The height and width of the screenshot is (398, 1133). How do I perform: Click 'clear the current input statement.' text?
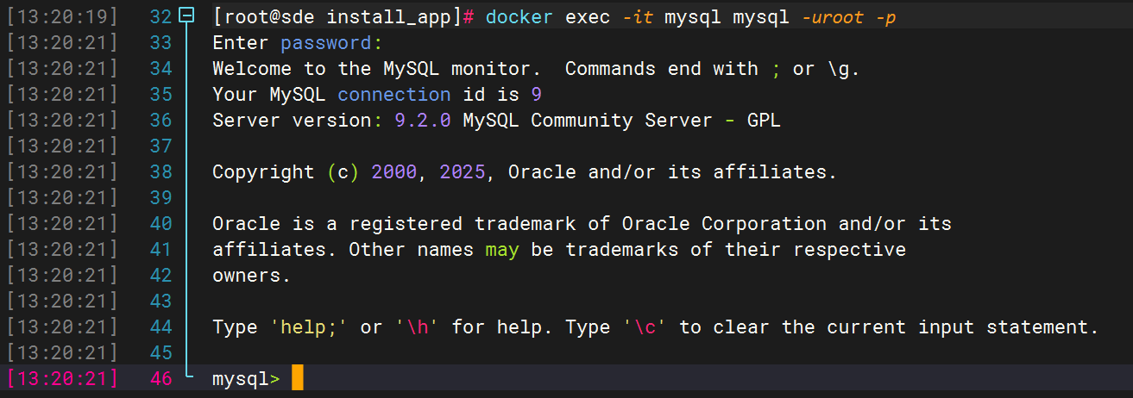905,326
